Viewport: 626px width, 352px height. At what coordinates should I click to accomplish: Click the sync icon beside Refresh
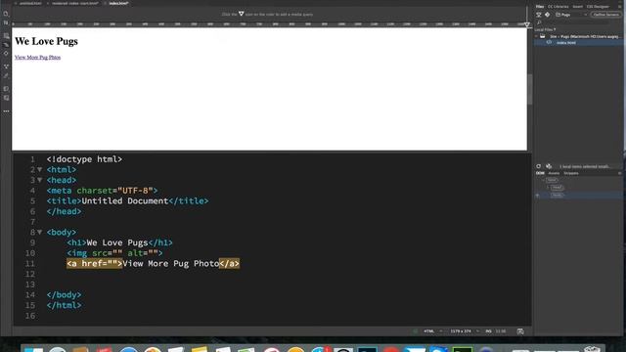point(549,166)
